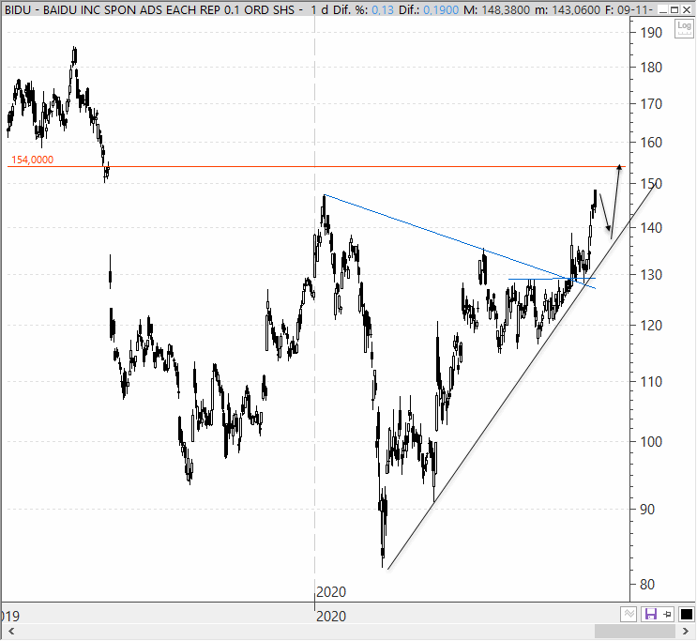The height and width of the screenshot is (641, 697).
Task: Click the pin icon beside save
Action: tap(668, 615)
